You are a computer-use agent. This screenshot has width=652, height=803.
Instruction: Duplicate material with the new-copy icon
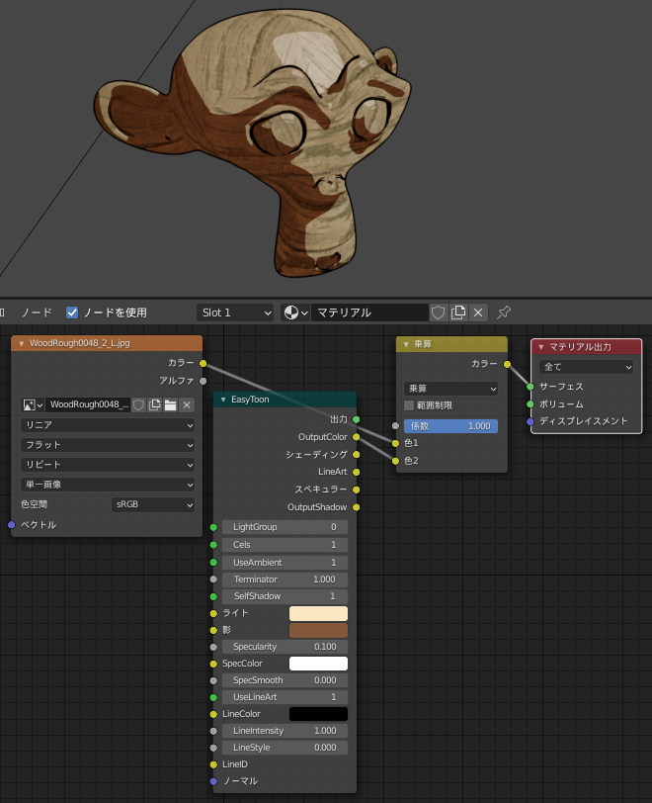[x=458, y=312]
